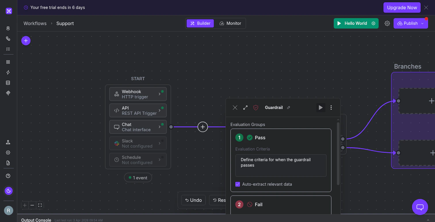Select the checklist tasks icon in sidebar

click(8, 49)
